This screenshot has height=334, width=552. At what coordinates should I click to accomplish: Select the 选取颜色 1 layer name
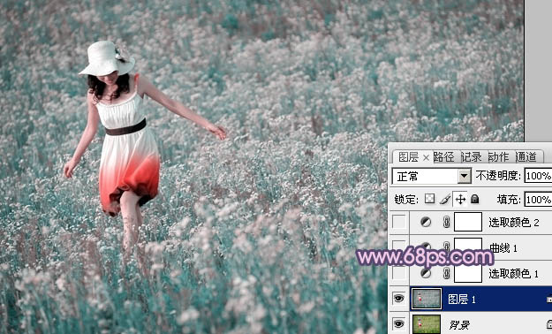tap(514, 273)
